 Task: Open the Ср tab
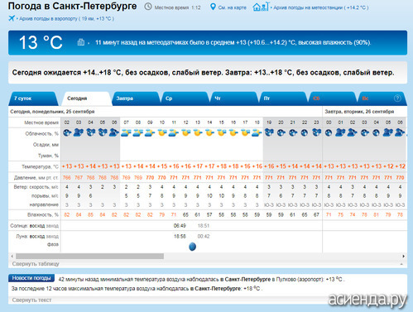pyautogui.click(x=185, y=98)
